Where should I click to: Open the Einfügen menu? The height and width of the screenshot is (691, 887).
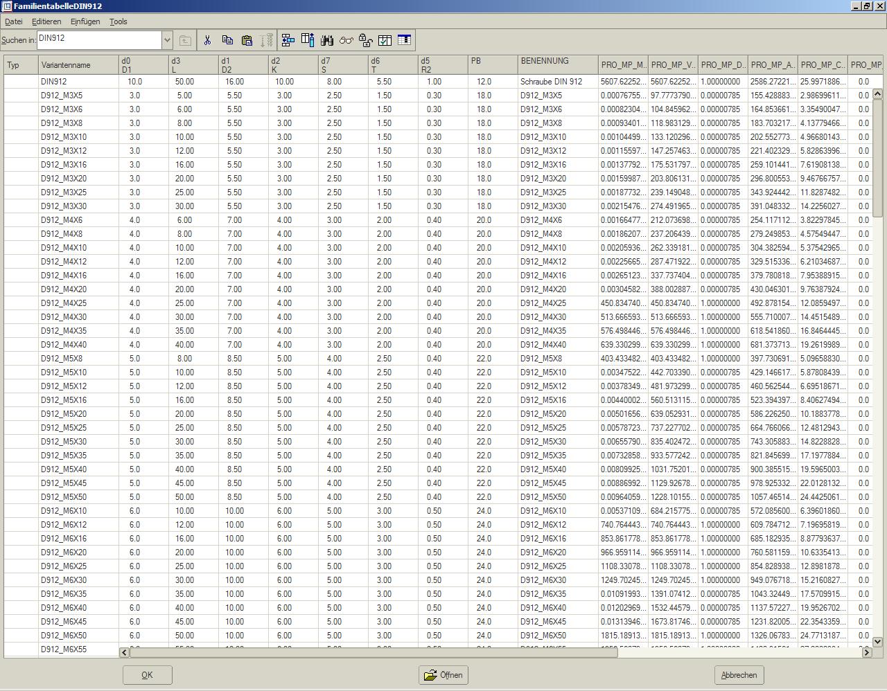pos(85,21)
